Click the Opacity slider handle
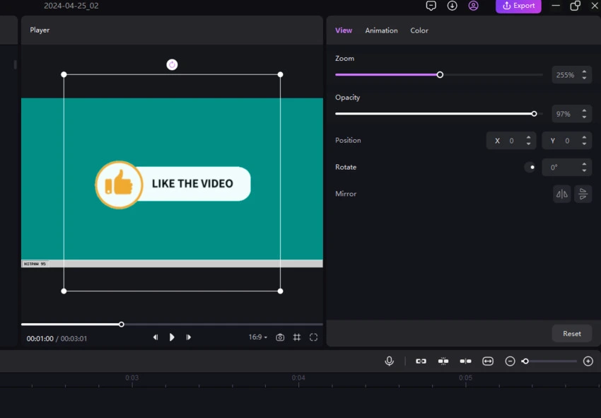The image size is (601, 418). click(x=534, y=113)
